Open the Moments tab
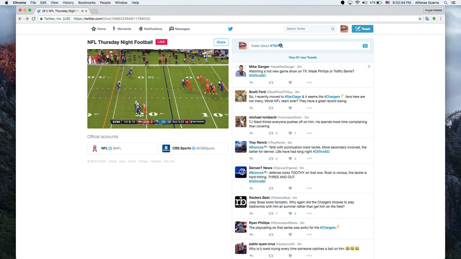Viewport: 461px width, 259px height. click(121, 29)
